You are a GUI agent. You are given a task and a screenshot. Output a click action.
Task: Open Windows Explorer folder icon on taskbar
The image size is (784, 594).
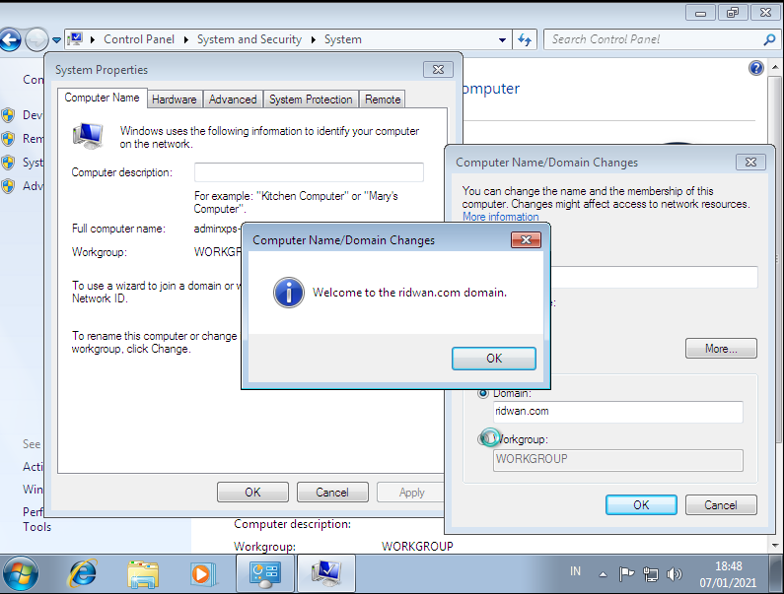pos(143,574)
